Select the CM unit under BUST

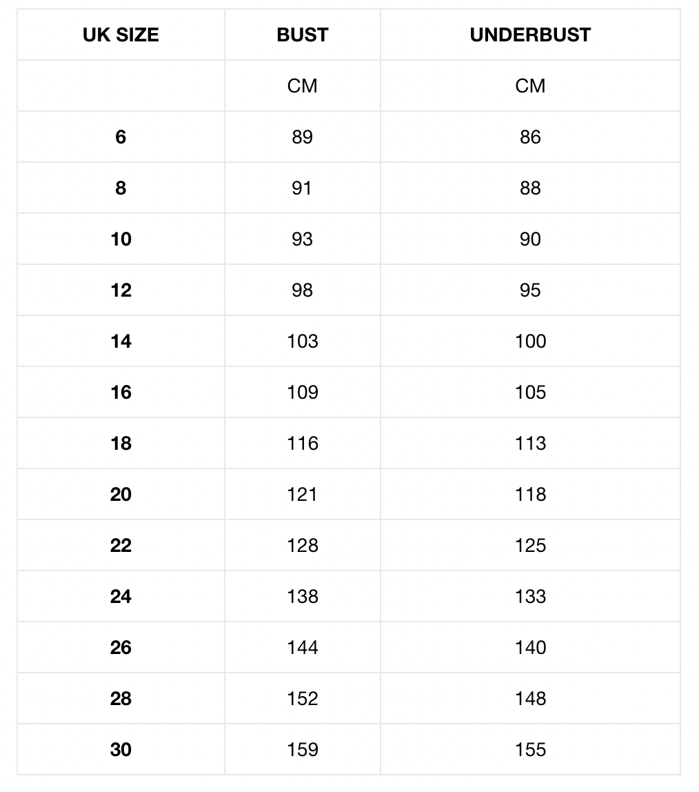pos(303,86)
